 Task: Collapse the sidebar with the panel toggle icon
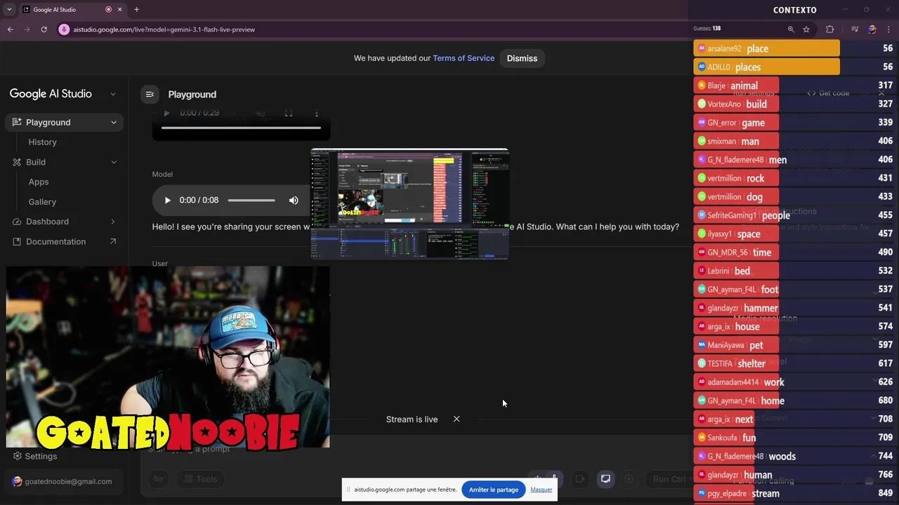pos(150,94)
